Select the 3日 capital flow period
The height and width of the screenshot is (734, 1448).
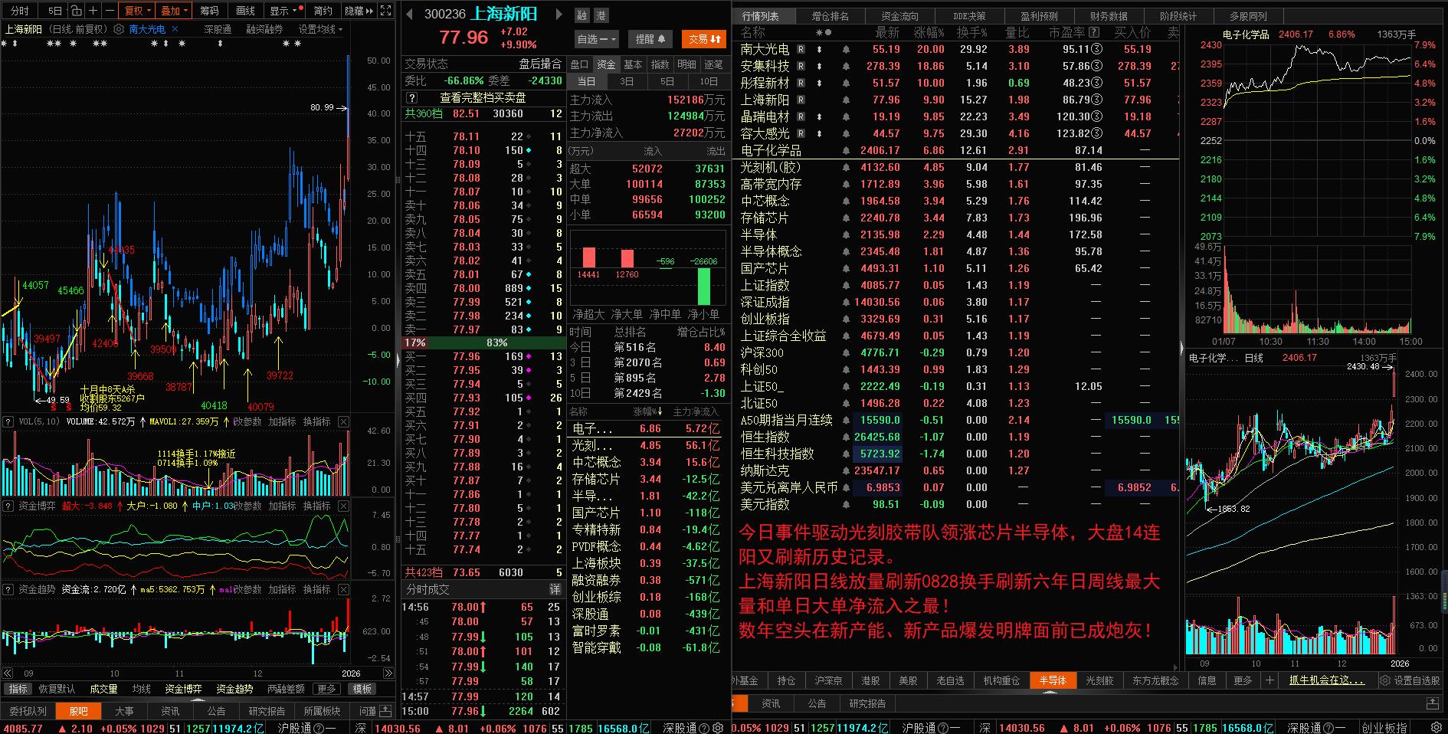click(627, 81)
